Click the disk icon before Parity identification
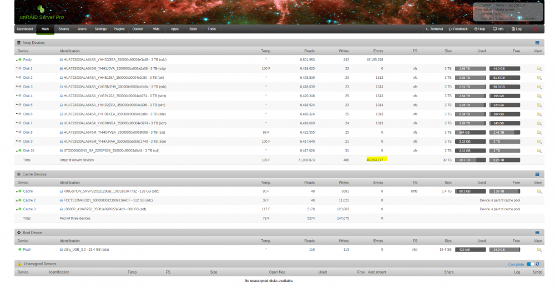 coord(61,60)
